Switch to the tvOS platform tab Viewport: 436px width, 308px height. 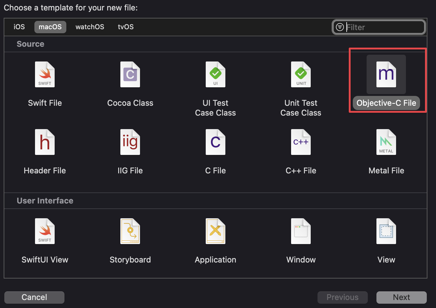(126, 27)
